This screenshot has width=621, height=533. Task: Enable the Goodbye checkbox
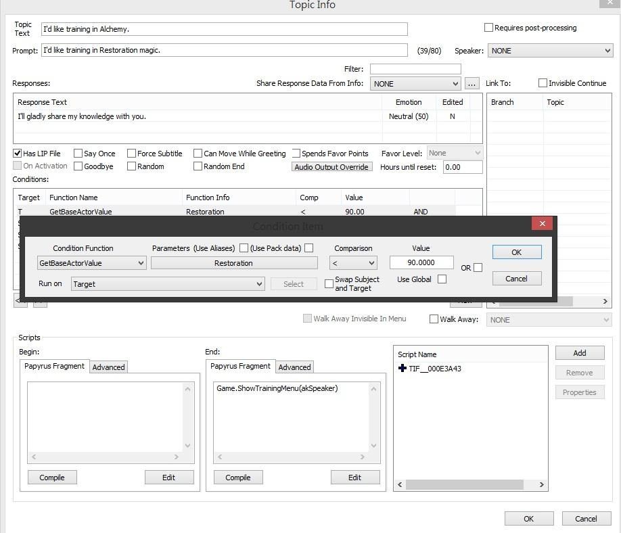tap(78, 166)
